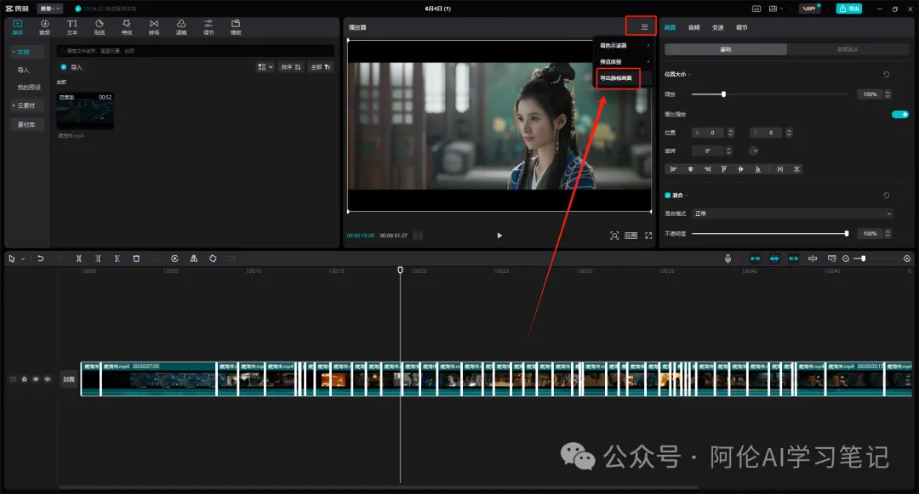Switch to the 音频 tab in the properties panel
This screenshot has height=494, width=919.
[694, 27]
